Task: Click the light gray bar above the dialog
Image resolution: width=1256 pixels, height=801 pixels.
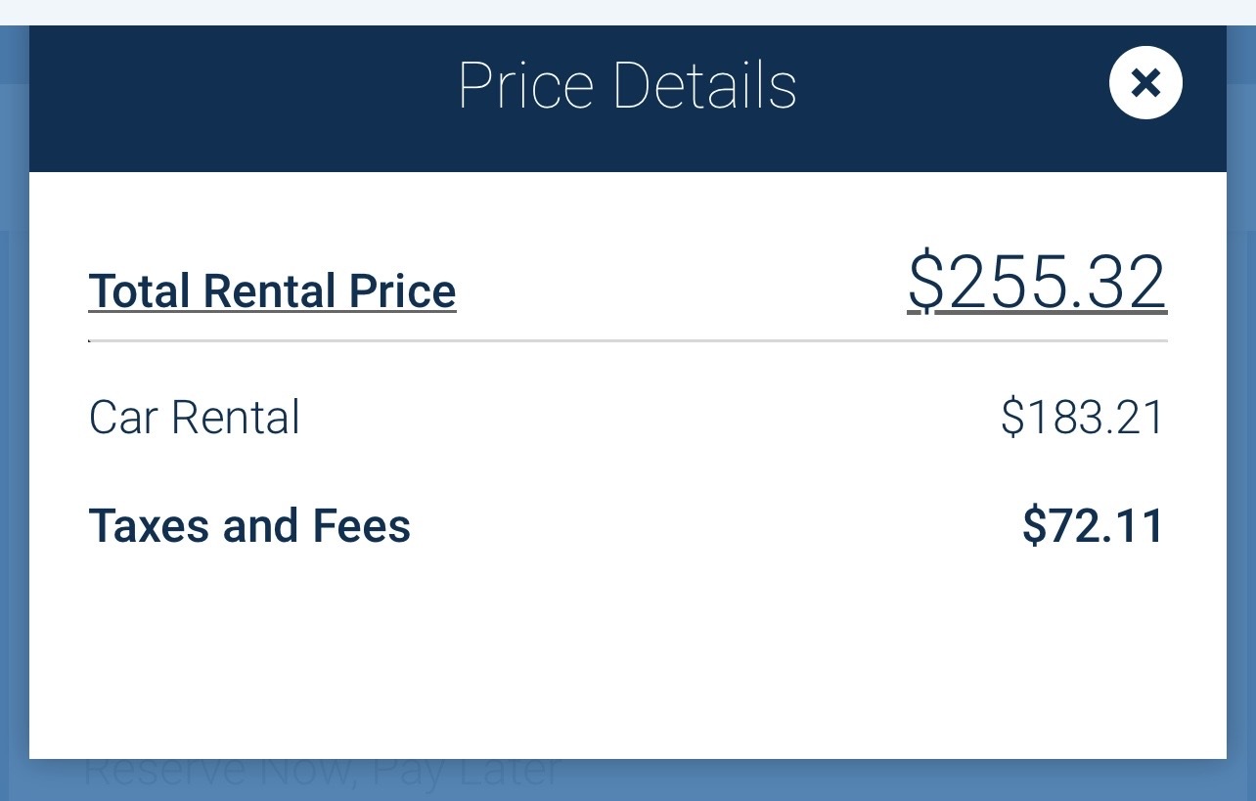Action: 626,12
